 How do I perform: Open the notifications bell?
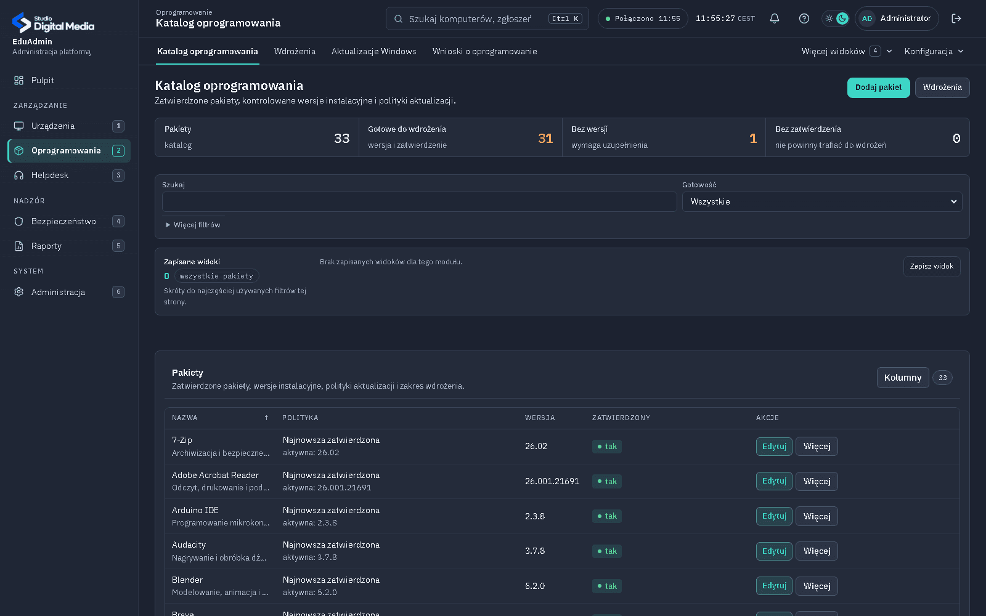pyautogui.click(x=775, y=18)
